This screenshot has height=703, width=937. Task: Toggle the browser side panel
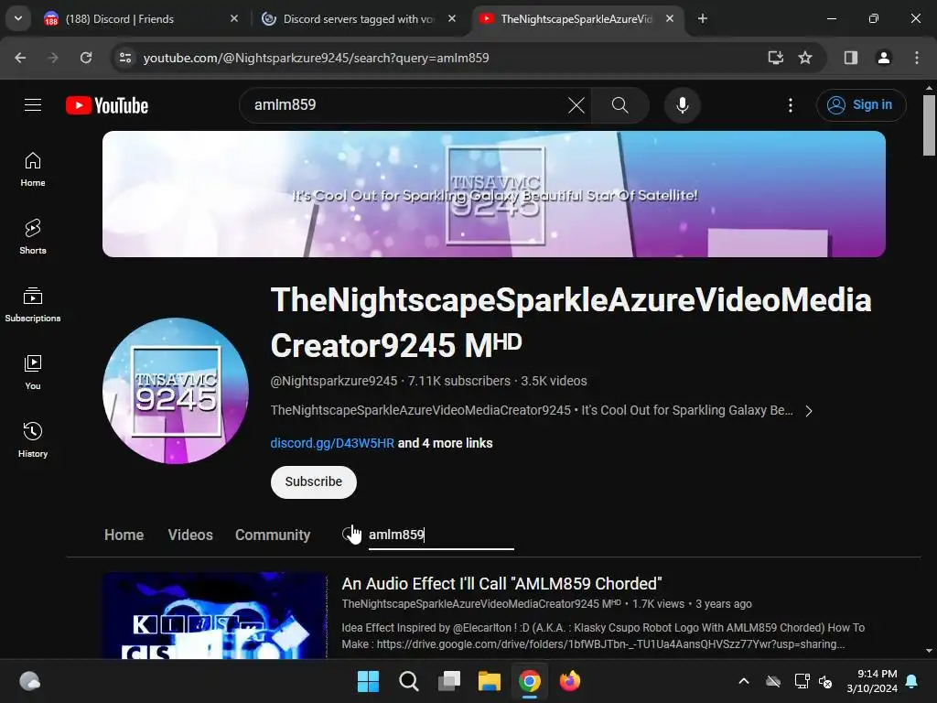pyautogui.click(x=851, y=58)
